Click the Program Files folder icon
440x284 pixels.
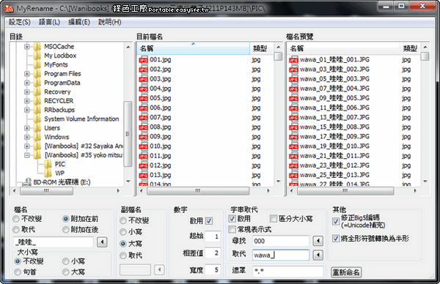(x=37, y=74)
